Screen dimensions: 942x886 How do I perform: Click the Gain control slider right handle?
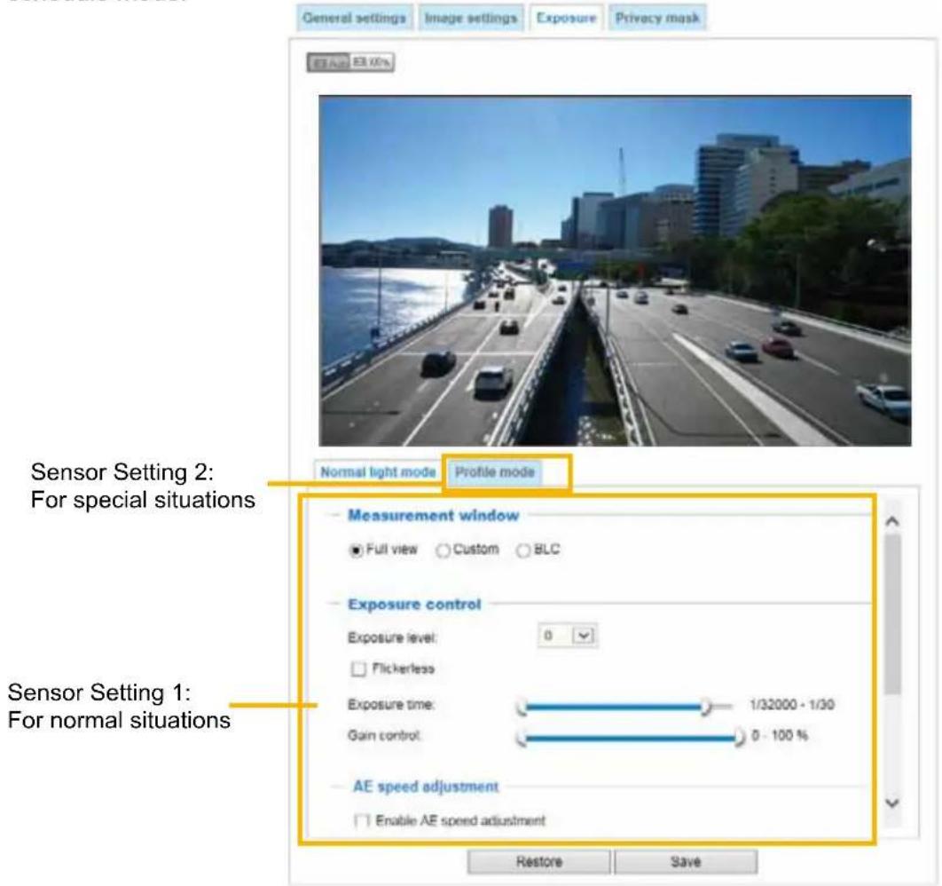pos(739,737)
